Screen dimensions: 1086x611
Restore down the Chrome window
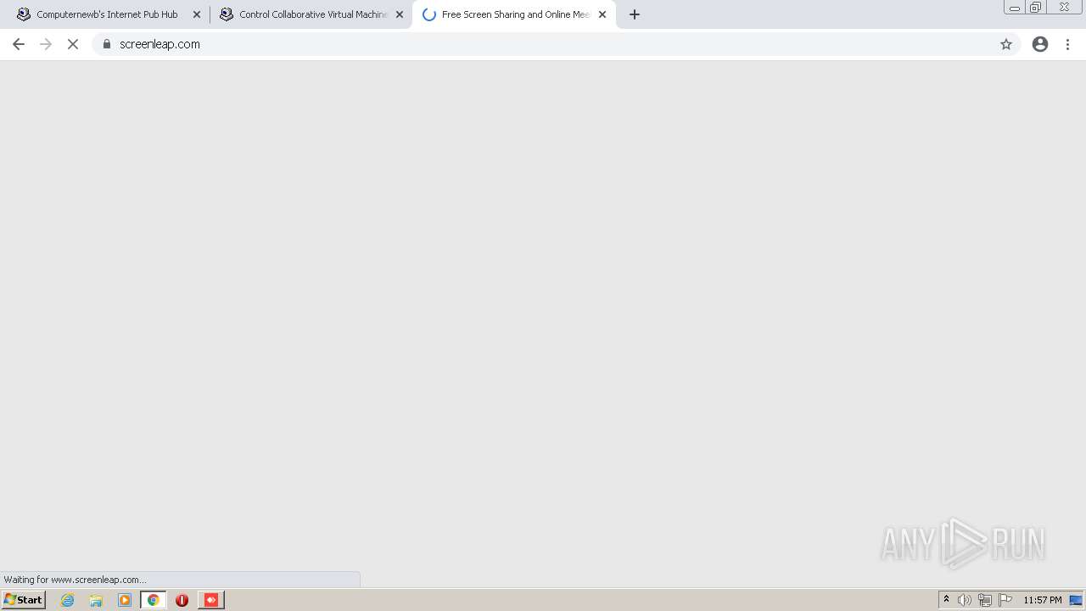click(x=1036, y=8)
